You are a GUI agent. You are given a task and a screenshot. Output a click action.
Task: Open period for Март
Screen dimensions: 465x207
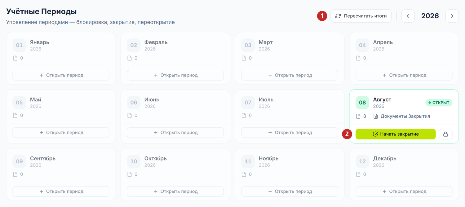click(290, 75)
